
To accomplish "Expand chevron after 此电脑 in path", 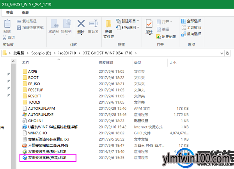I will click(28, 53).
